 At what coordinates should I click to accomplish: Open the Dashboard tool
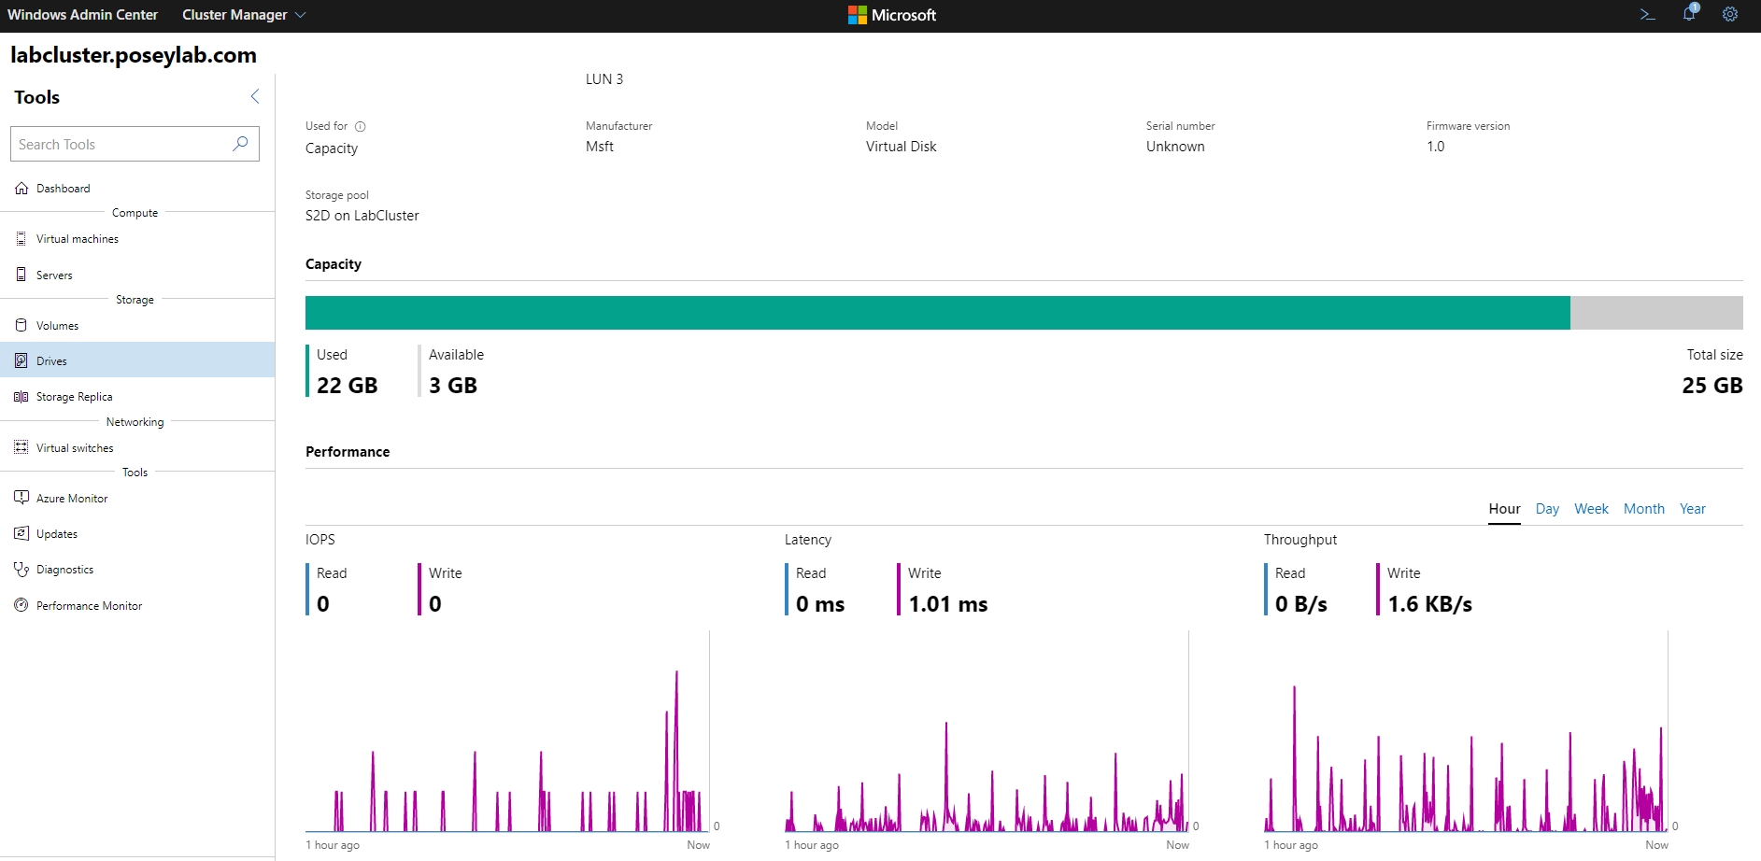point(63,188)
